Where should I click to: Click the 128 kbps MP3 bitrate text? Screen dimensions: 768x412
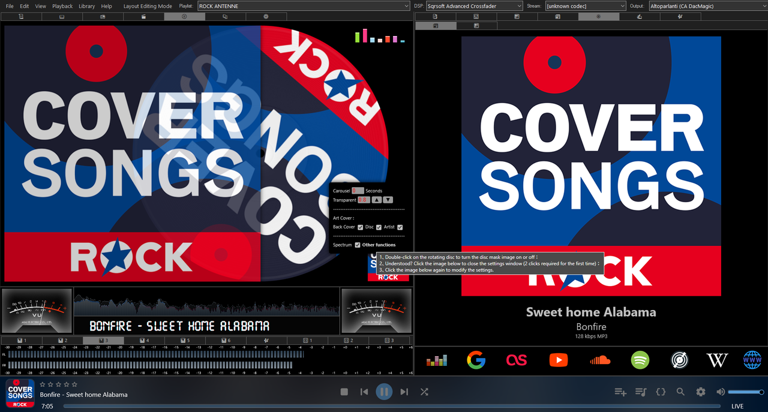tap(591, 336)
